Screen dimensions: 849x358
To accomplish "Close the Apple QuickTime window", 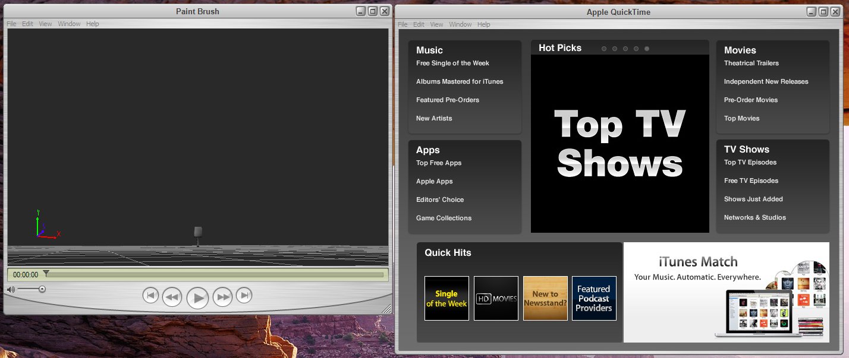I will point(835,12).
